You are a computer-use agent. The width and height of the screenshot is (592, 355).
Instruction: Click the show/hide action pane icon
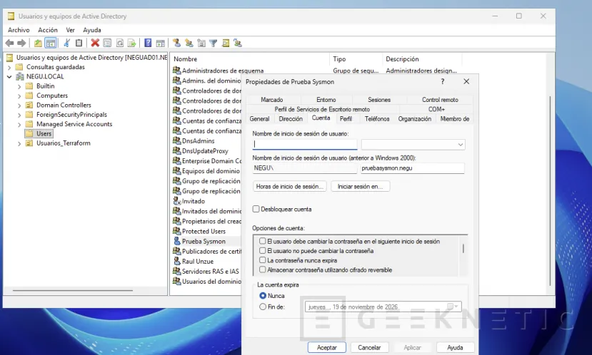pos(161,43)
